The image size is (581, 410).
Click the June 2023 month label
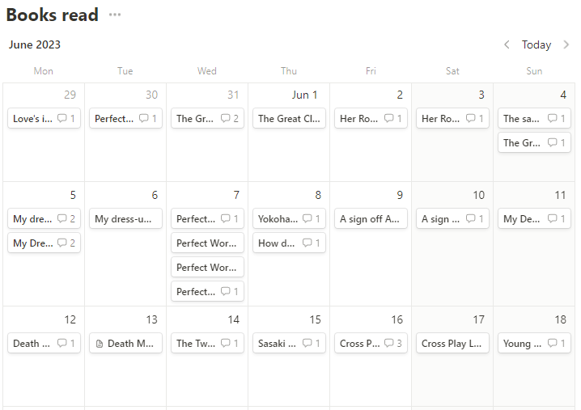click(x=35, y=45)
